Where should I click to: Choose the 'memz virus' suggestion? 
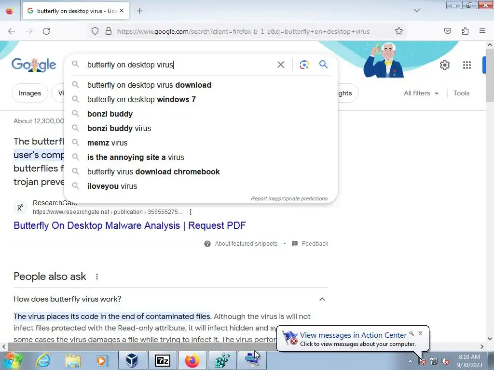[201, 143]
